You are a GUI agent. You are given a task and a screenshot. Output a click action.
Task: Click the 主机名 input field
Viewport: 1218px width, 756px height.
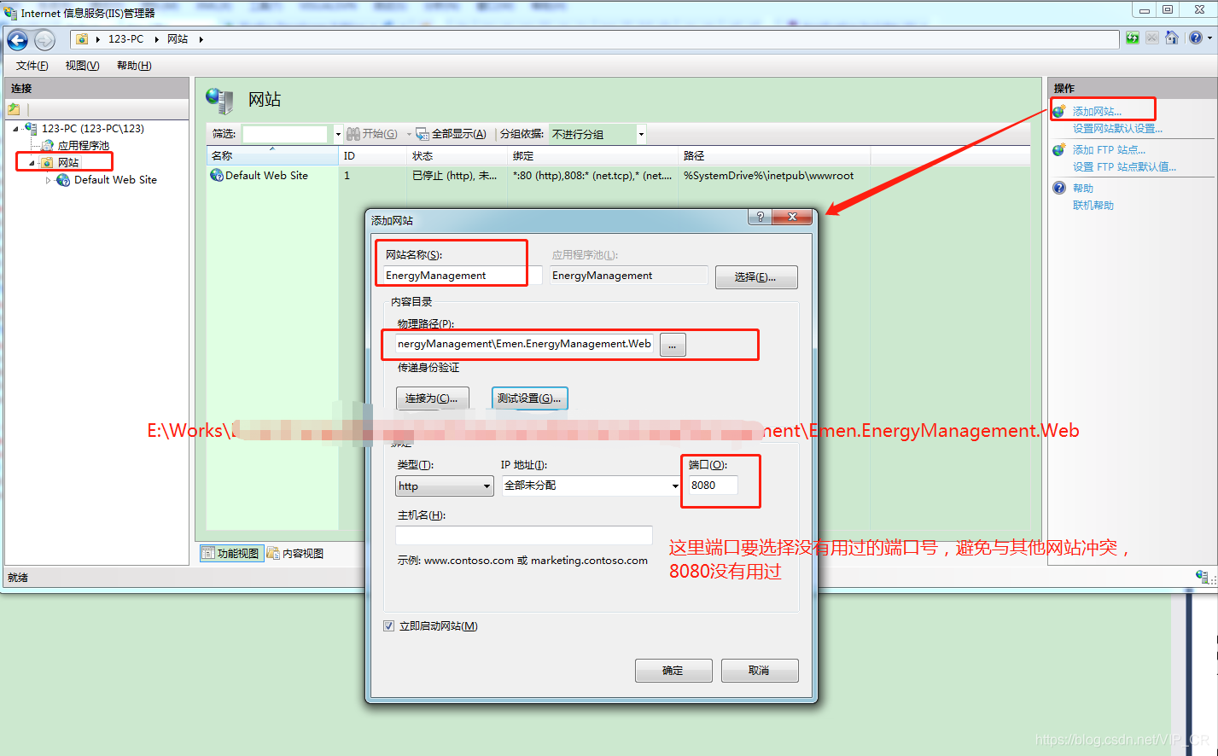pyautogui.click(x=524, y=535)
